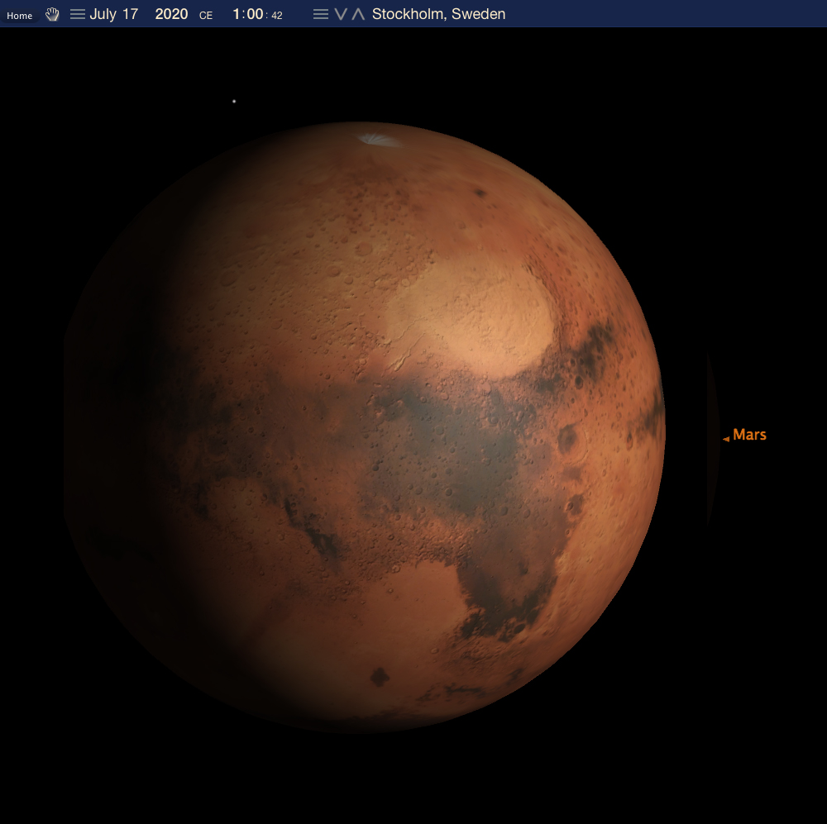Click the Mars label
827x824 pixels.
[749, 435]
